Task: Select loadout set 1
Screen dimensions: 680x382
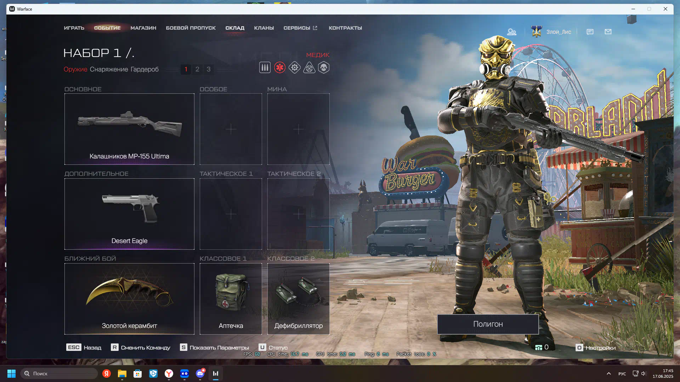Action: (186, 69)
